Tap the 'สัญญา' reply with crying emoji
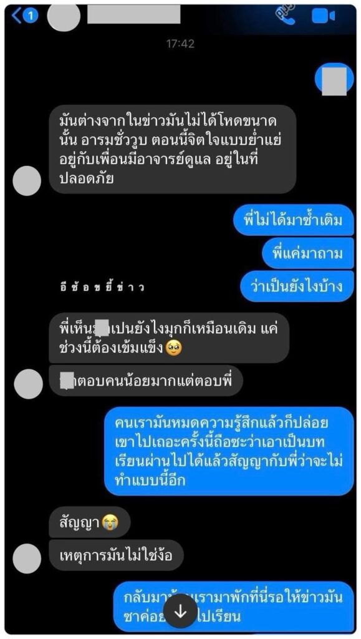 coord(90,522)
